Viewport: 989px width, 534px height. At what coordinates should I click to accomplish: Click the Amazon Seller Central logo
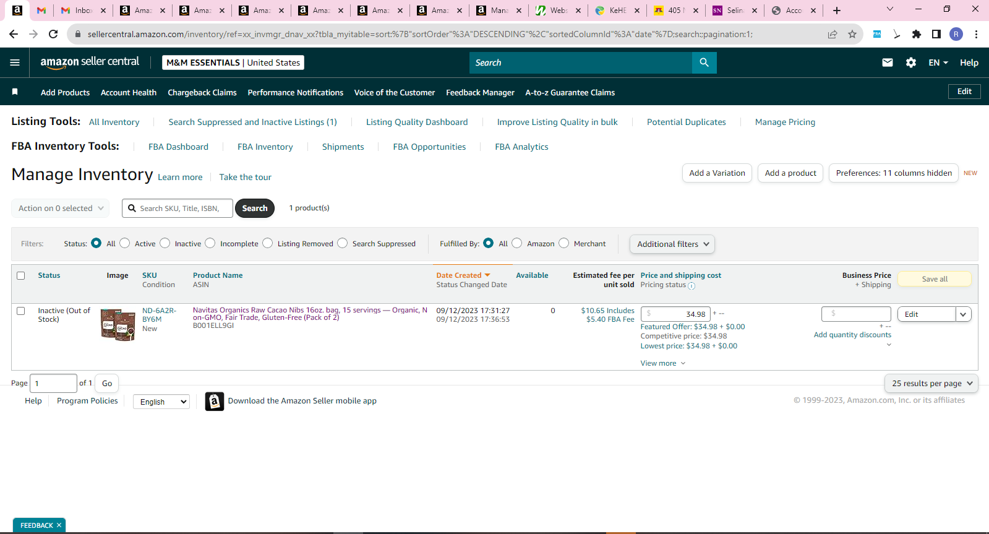click(90, 62)
